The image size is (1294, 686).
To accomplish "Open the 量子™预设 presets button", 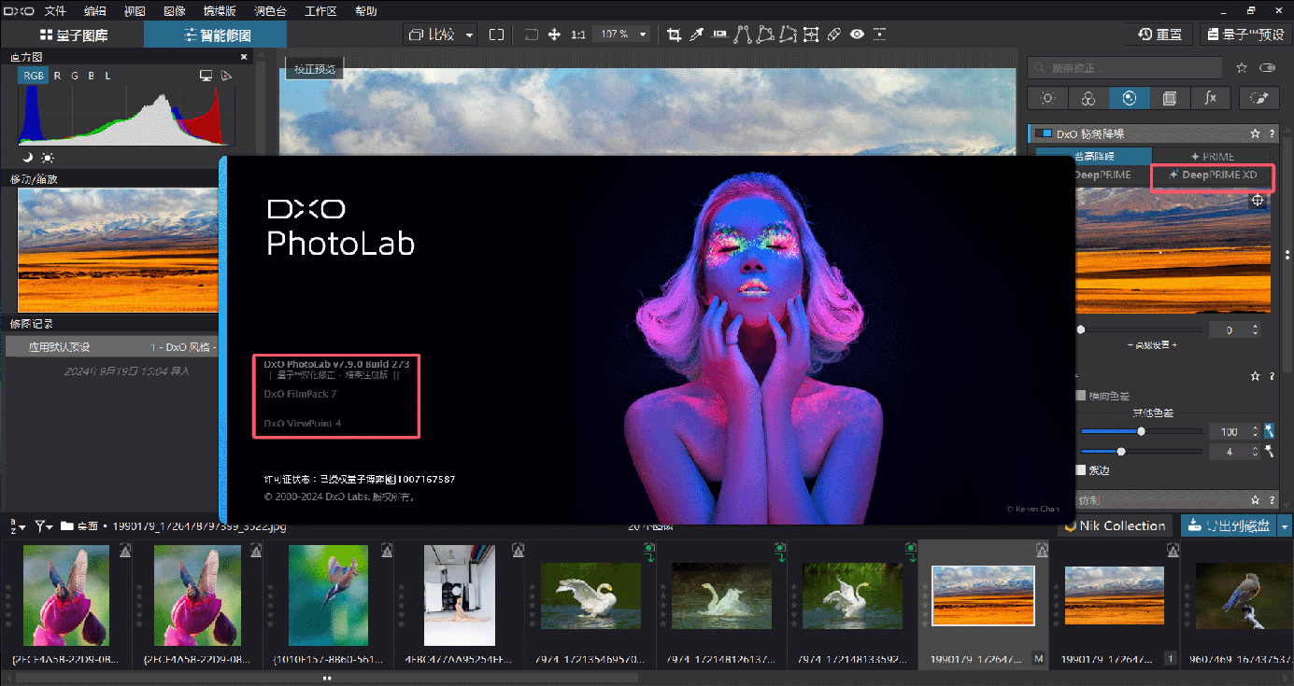I will (1245, 35).
